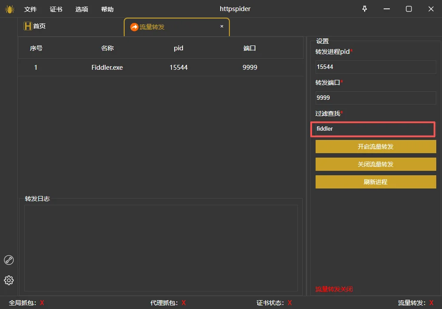Focus the 转发端口 input field
Viewport: 442px width, 309px height.
tap(375, 98)
